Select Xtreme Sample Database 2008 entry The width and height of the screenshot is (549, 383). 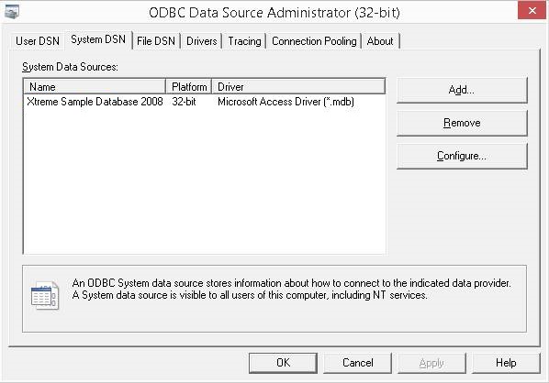pyautogui.click(x=205, y=102)
